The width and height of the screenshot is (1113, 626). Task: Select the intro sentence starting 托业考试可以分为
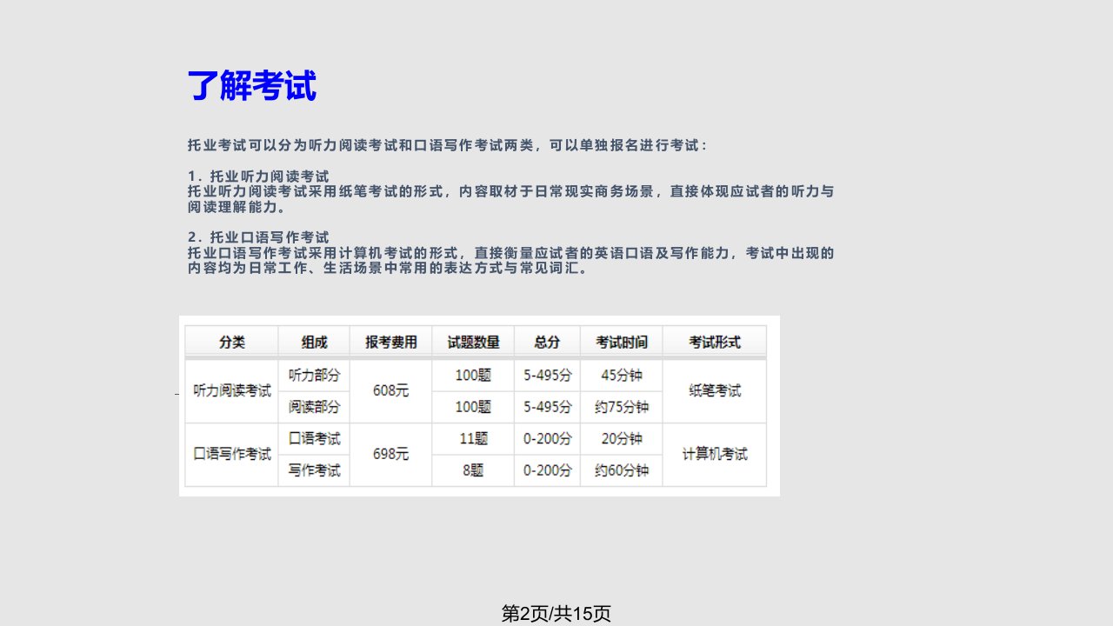click(448, 144)
